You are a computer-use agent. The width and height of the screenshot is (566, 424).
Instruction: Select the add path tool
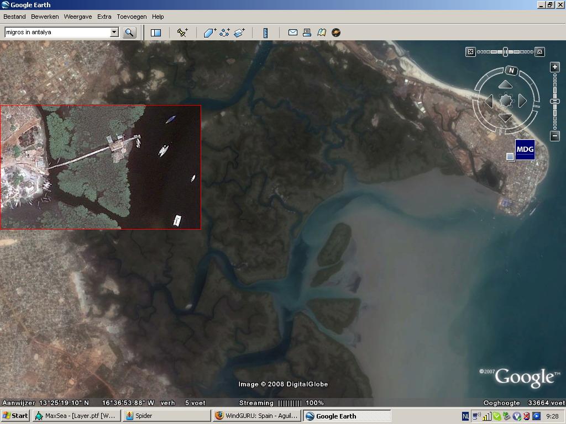pos(224,33)
